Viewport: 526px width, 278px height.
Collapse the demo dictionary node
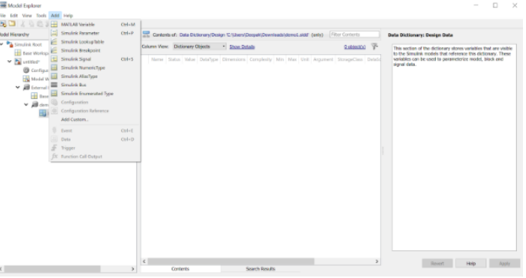26,104
